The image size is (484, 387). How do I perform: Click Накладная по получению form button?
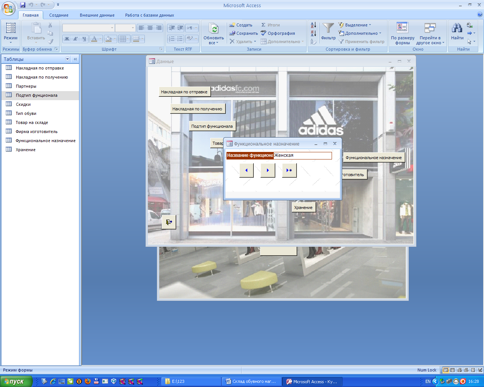pos(197,109)
